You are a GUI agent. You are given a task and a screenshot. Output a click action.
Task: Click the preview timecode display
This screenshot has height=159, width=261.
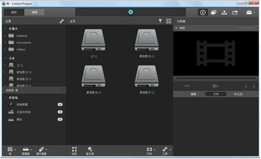246,28
